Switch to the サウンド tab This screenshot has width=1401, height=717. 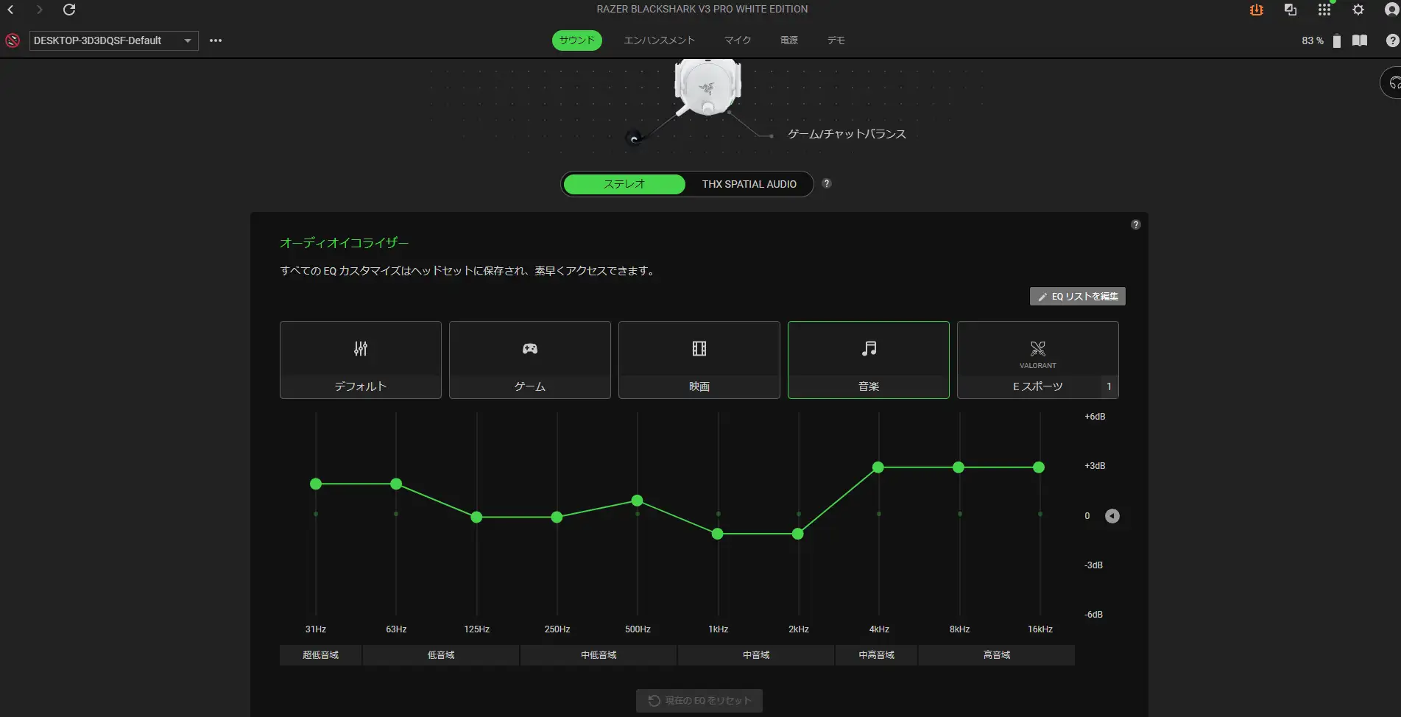576,40
